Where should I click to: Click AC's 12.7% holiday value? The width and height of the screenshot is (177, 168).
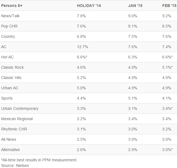click(x=82, y=47)
